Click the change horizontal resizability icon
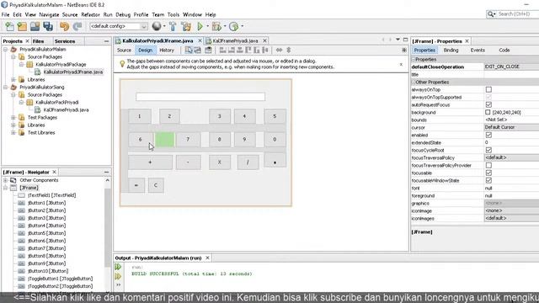This screenshot has width=539, height=303. (x=279, y=50)
